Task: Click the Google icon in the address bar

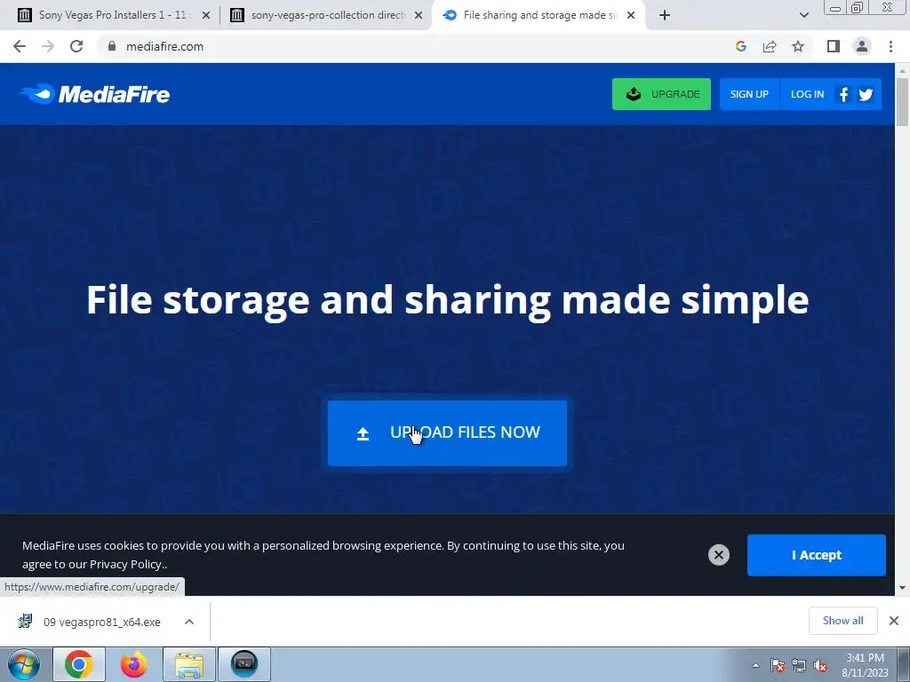Action: tap(740, 46)
